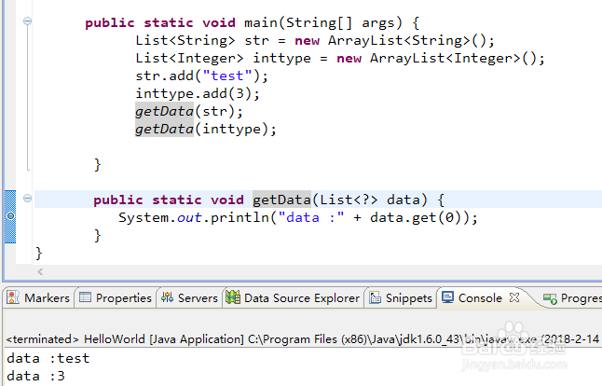Click the Markers tab icon
This screenshot has width=602, height=386.
13,297
